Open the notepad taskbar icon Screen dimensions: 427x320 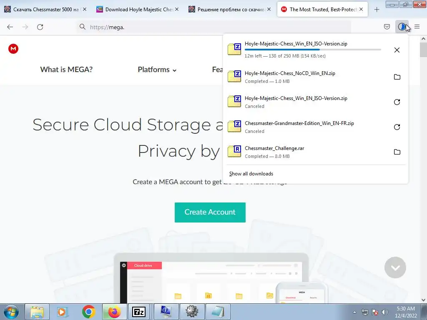218,312
